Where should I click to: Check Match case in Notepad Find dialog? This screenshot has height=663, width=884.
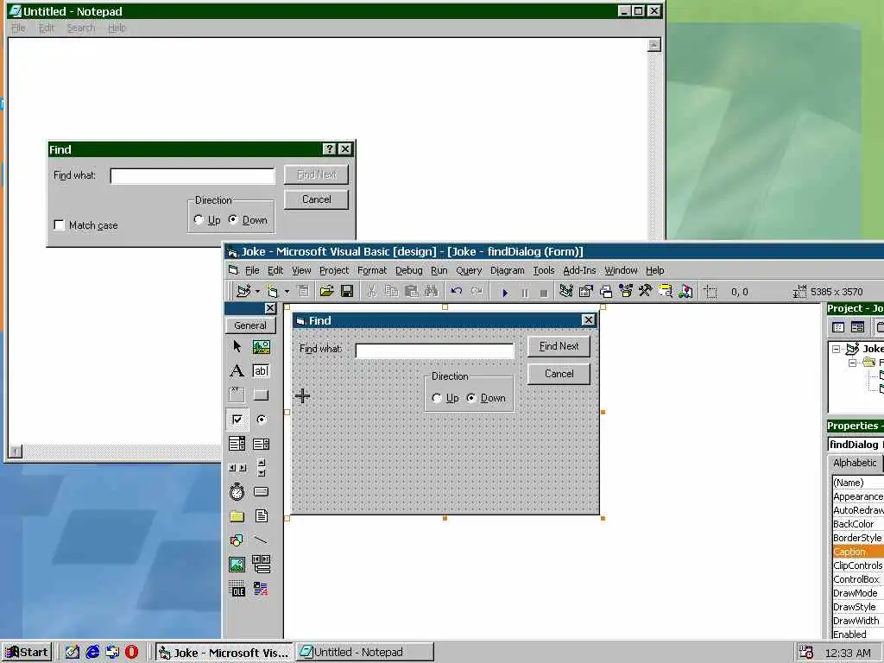pos(60,225)
